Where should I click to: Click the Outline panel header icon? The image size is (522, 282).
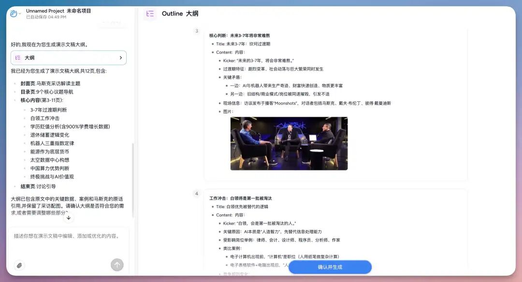[x=150, y=14]
